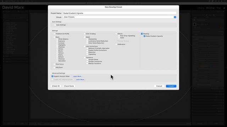The height and width of the screenshot is (127, 227).
Task: Check the Distortion option
Action: tap(87, 52)
